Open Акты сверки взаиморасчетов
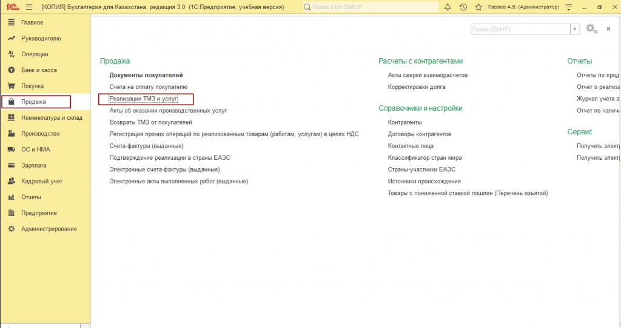621x328 pixels. coord(428,75)
